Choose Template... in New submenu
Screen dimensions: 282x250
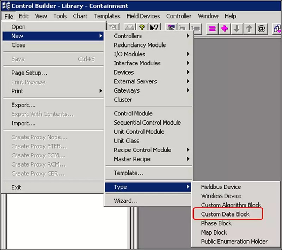pos(148,173)
